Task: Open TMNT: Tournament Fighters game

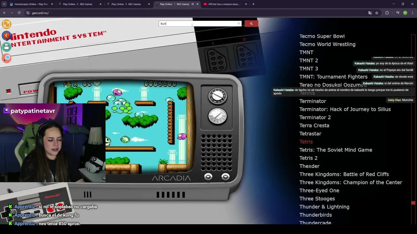Action: (x=333, y=77)
